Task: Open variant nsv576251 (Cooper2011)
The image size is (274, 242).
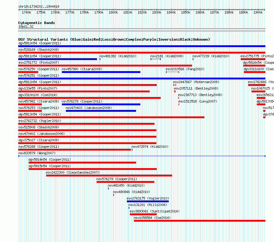Action: click(x=142, y=79)
